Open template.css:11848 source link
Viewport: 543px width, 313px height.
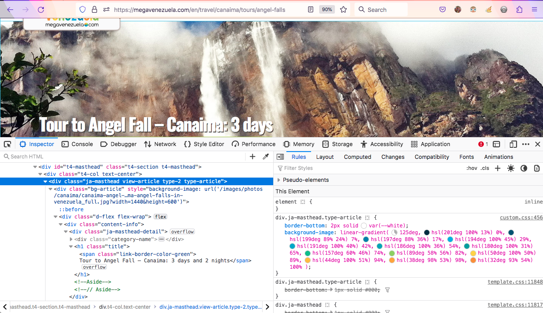(515, 282)
